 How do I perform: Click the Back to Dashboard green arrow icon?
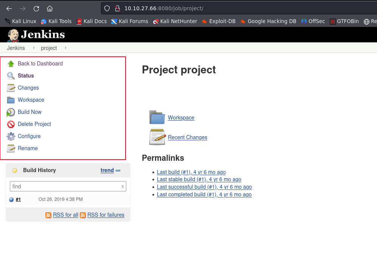click(11, 64)
